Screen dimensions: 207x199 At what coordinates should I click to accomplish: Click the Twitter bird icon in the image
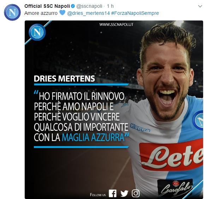pos(124,194)
